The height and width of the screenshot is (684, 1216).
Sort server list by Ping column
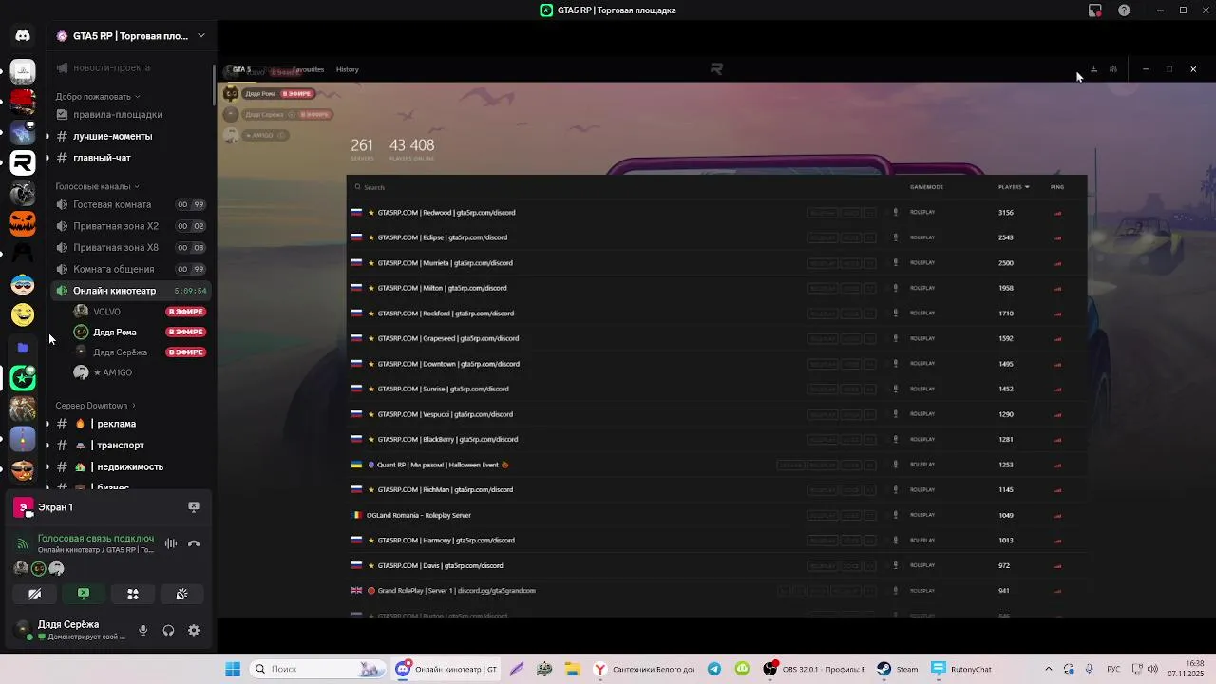click(1057, 187)
